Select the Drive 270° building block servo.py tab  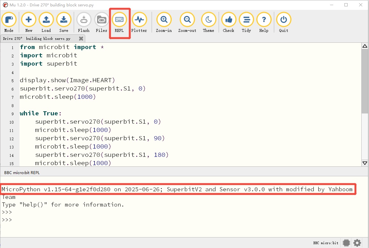[x=37, y=39]
